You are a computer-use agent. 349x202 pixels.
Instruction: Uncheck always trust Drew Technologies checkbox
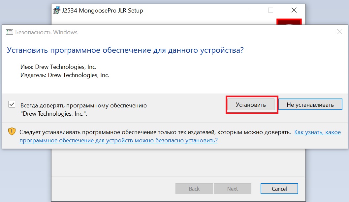coord(12,104)
